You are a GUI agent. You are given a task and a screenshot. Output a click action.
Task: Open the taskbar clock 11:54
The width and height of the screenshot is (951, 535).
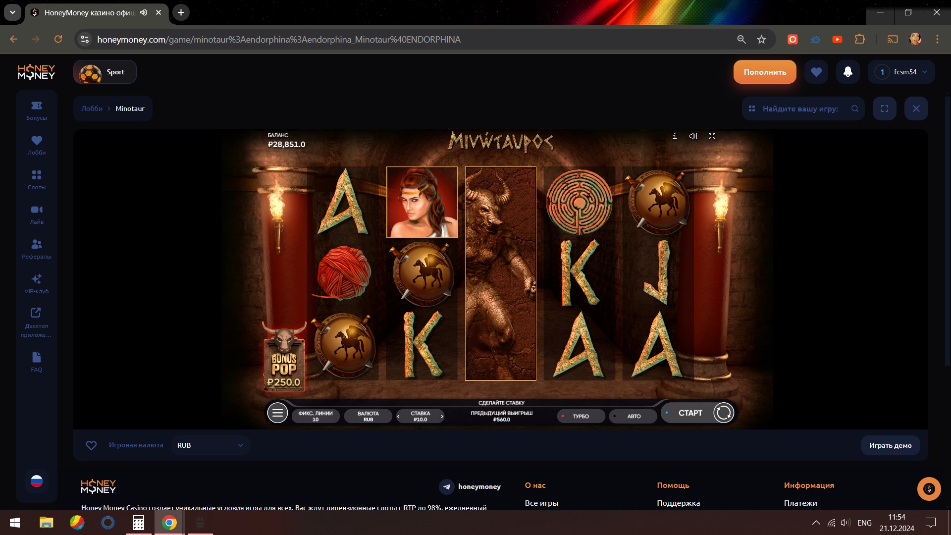point(897,523)
